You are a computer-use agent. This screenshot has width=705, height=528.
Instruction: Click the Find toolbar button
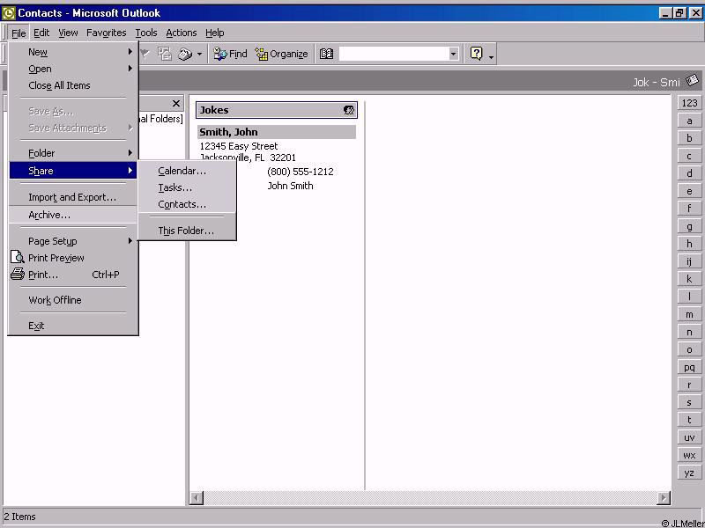click(230, 54)
